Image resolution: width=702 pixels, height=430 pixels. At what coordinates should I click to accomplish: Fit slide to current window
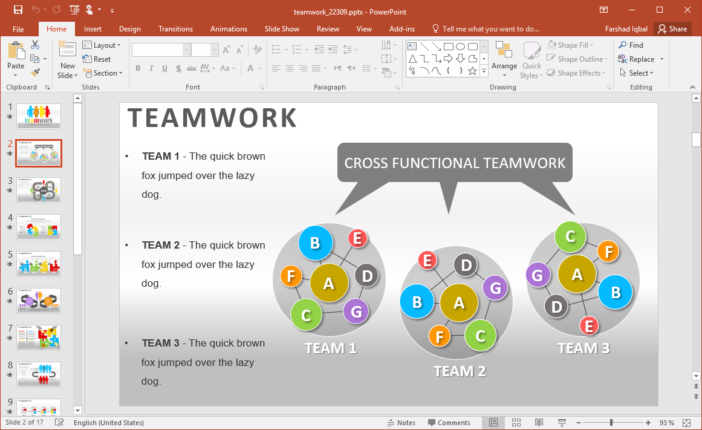pyautogui.click(x=686, y=423)
